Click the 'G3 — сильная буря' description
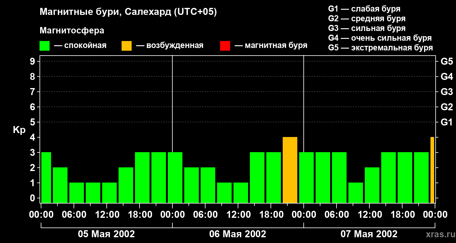 [x=367, y=28]
